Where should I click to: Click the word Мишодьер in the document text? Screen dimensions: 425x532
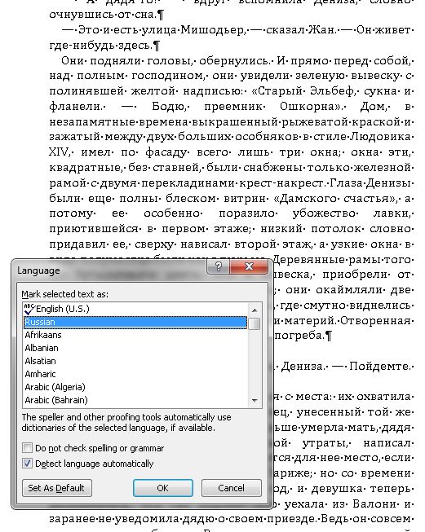pyautogui.click(x=212, y=30)
